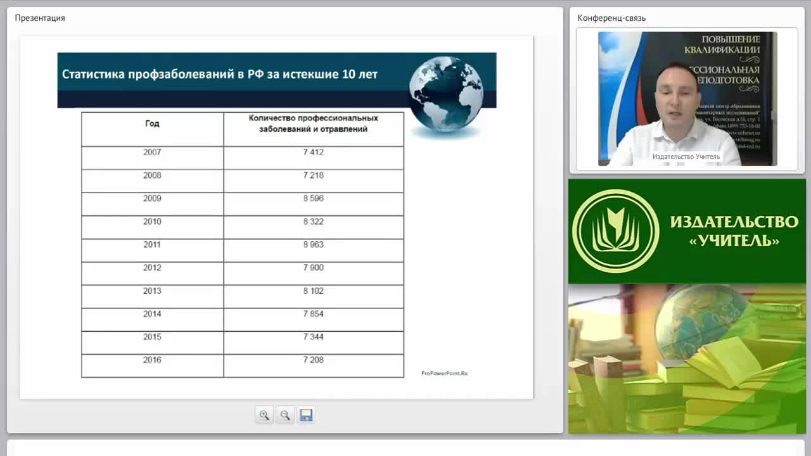Click the globe image on the slide header
Screen dimensions: 811x456
[445, 94]
